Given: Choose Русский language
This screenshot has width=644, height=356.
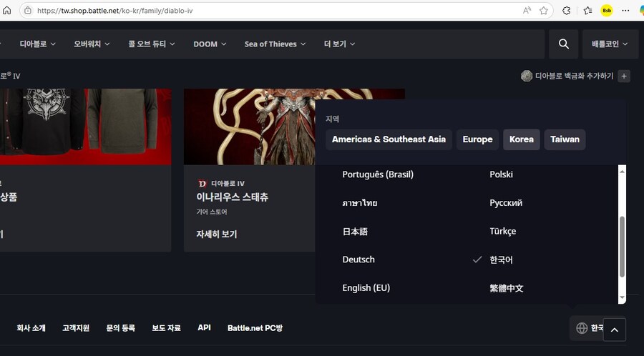Looking at the screenshot, I should coord(506,203).
